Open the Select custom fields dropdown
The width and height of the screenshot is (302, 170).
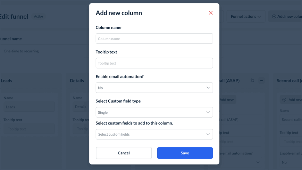click(x=154, y=134)
